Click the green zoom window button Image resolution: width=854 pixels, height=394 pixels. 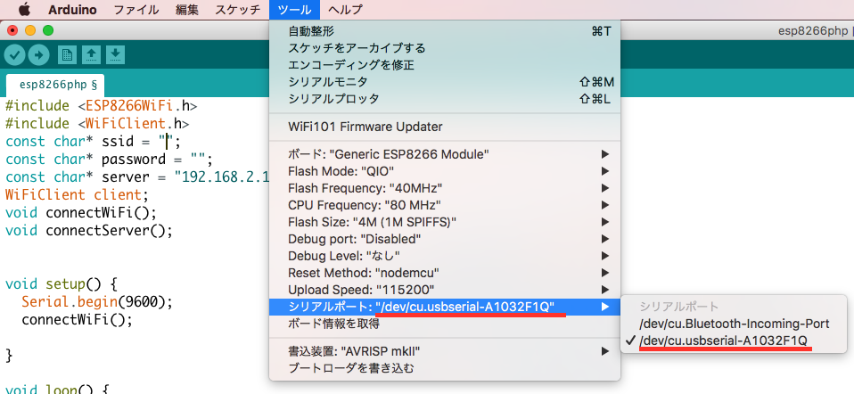(48, 30)
